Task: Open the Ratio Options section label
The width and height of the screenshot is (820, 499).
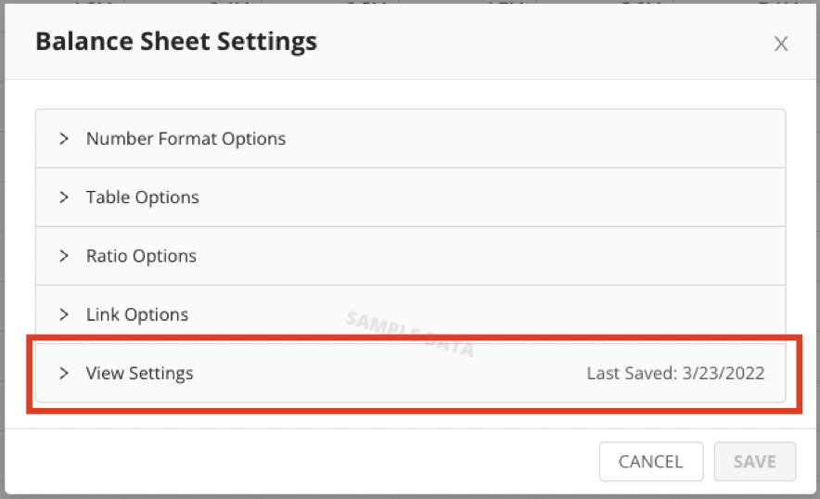Action: (141, 256)
